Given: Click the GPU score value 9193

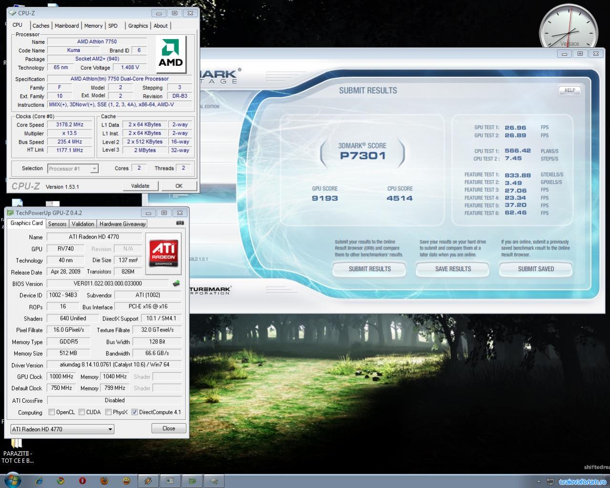Looking at the screenshot, I should (325, 198).
